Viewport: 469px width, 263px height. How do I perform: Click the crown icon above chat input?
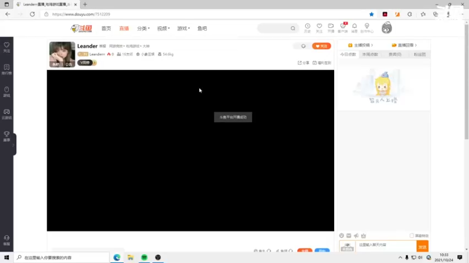coord(363,236)
